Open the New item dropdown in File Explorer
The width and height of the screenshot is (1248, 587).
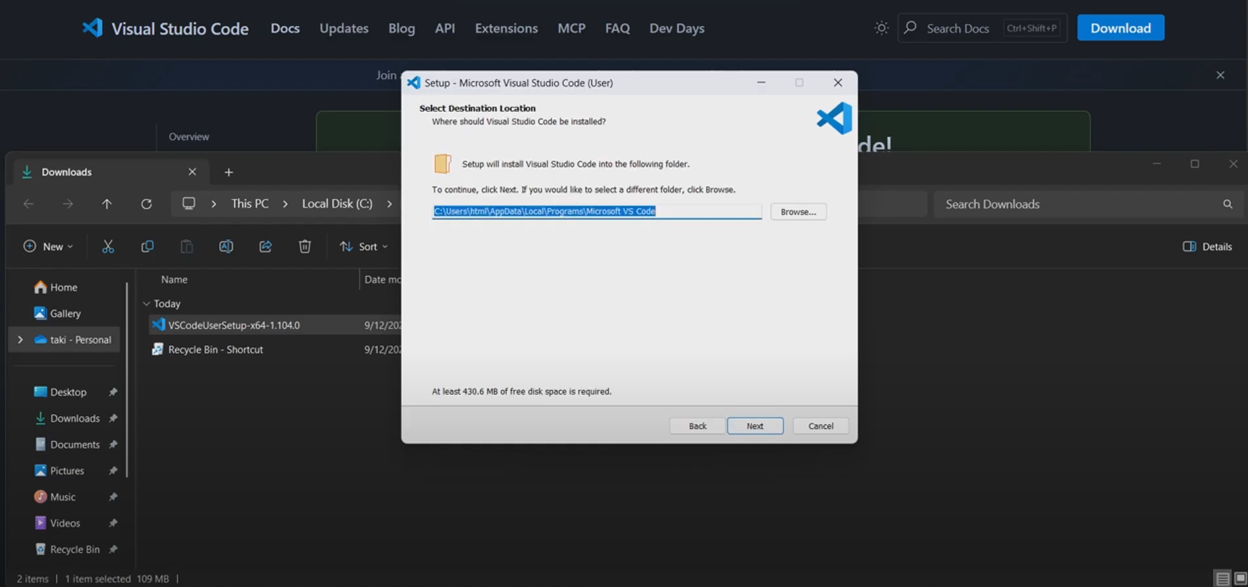(x=48, y=246)
